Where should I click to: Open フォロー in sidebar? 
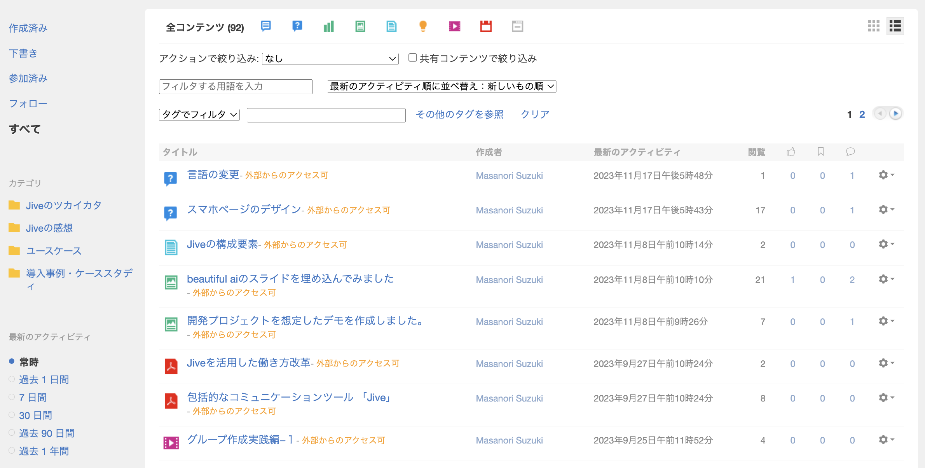tap(28, 103)
